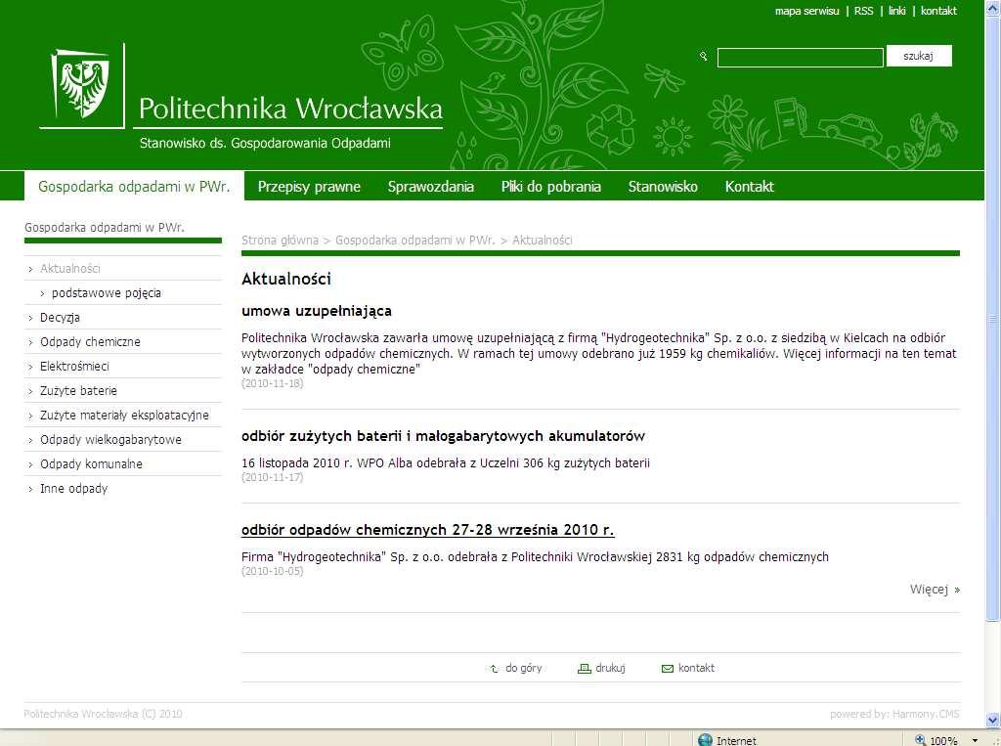Open Odpady wielkogabarytowe sidebar item

coord(111,439)
